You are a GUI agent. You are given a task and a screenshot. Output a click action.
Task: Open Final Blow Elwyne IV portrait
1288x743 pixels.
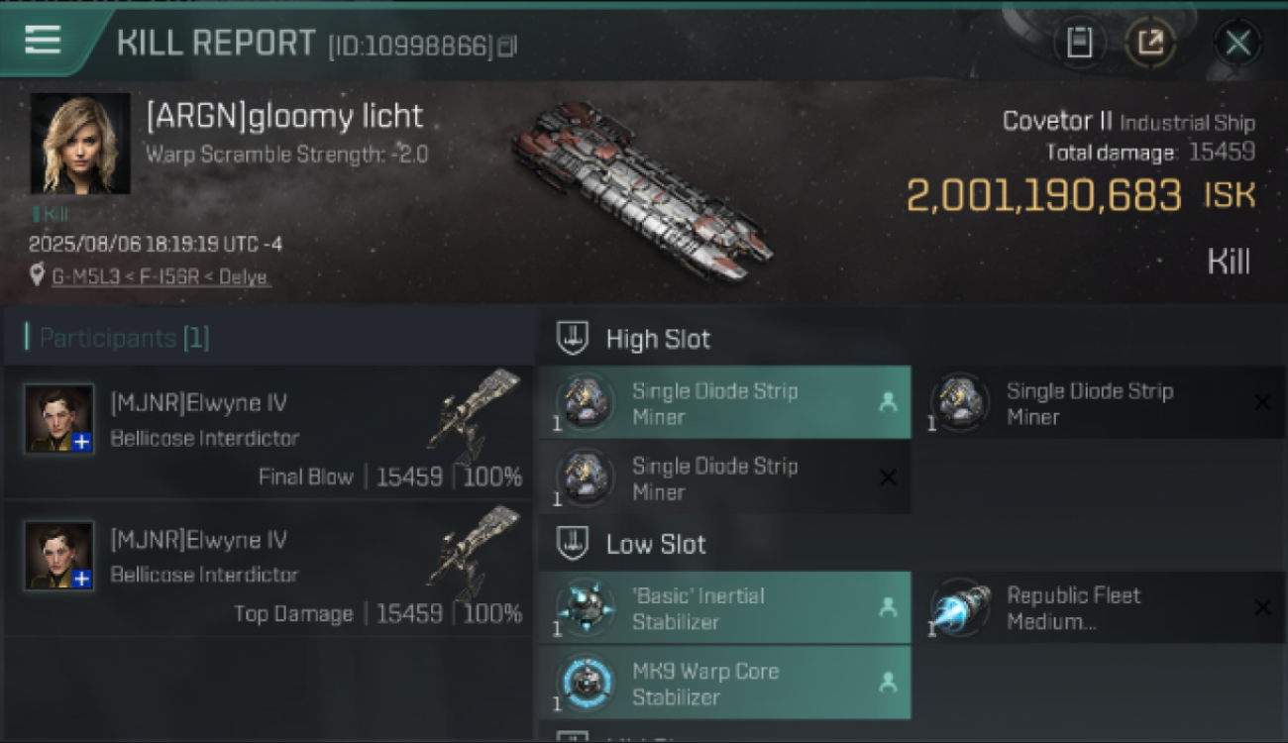click(x=59, y=419)
